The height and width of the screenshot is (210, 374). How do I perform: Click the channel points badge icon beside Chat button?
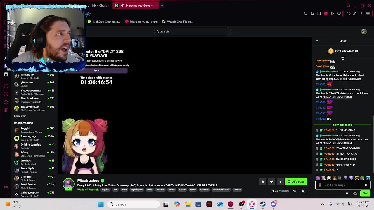355,193
